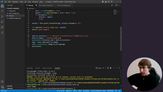Collapse CHATGPT_ANSWERS folder section

point(13,8)
